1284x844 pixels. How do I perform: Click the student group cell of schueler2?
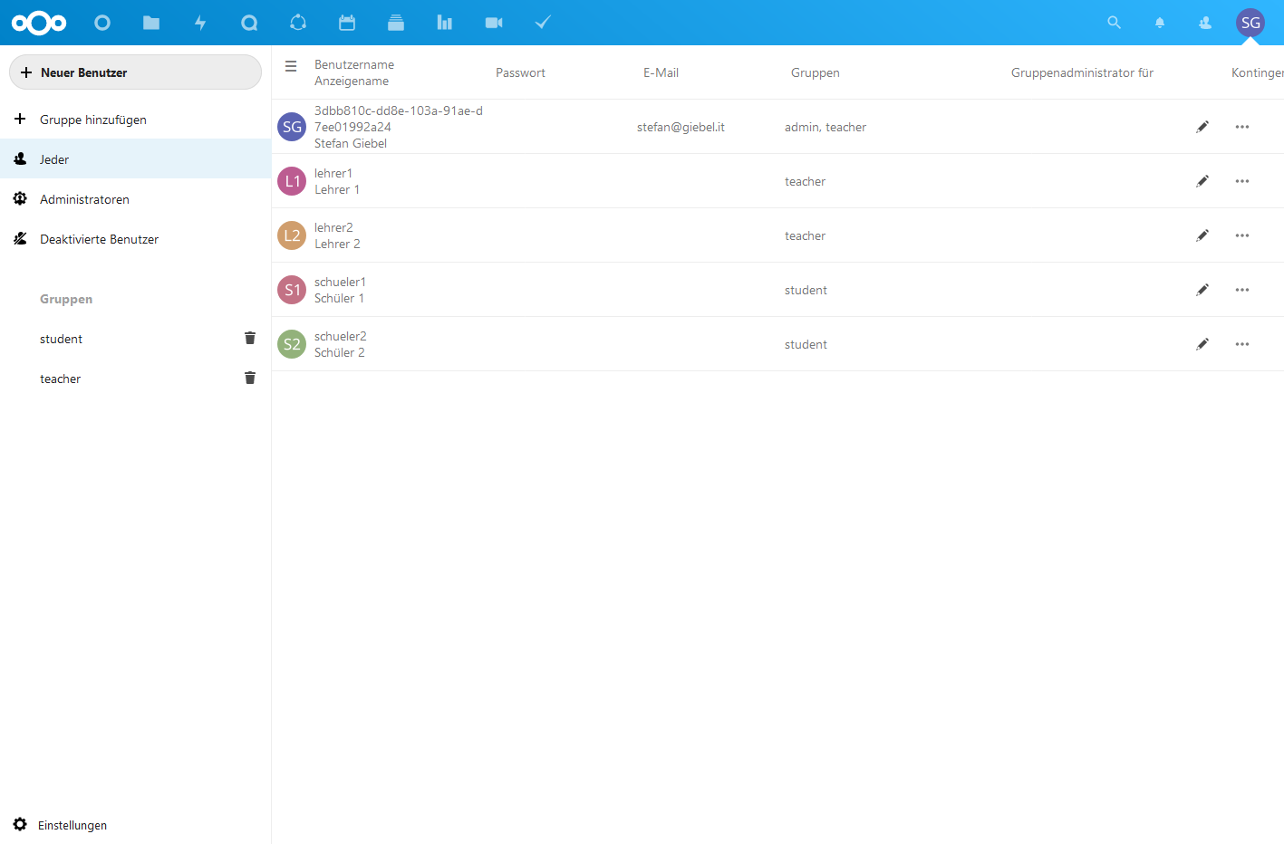tap(806, 344)
